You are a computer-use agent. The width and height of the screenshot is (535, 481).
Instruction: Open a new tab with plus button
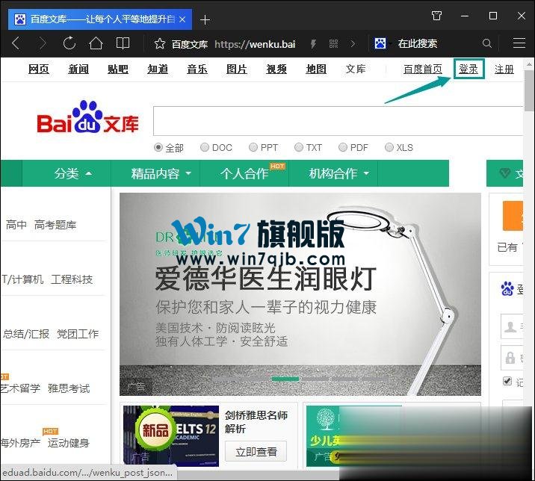[x=205, y=19]
